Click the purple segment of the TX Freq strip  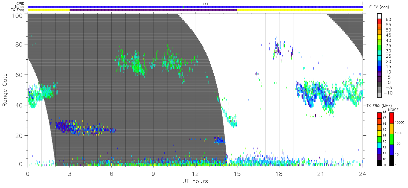click(x=153, y=10)
